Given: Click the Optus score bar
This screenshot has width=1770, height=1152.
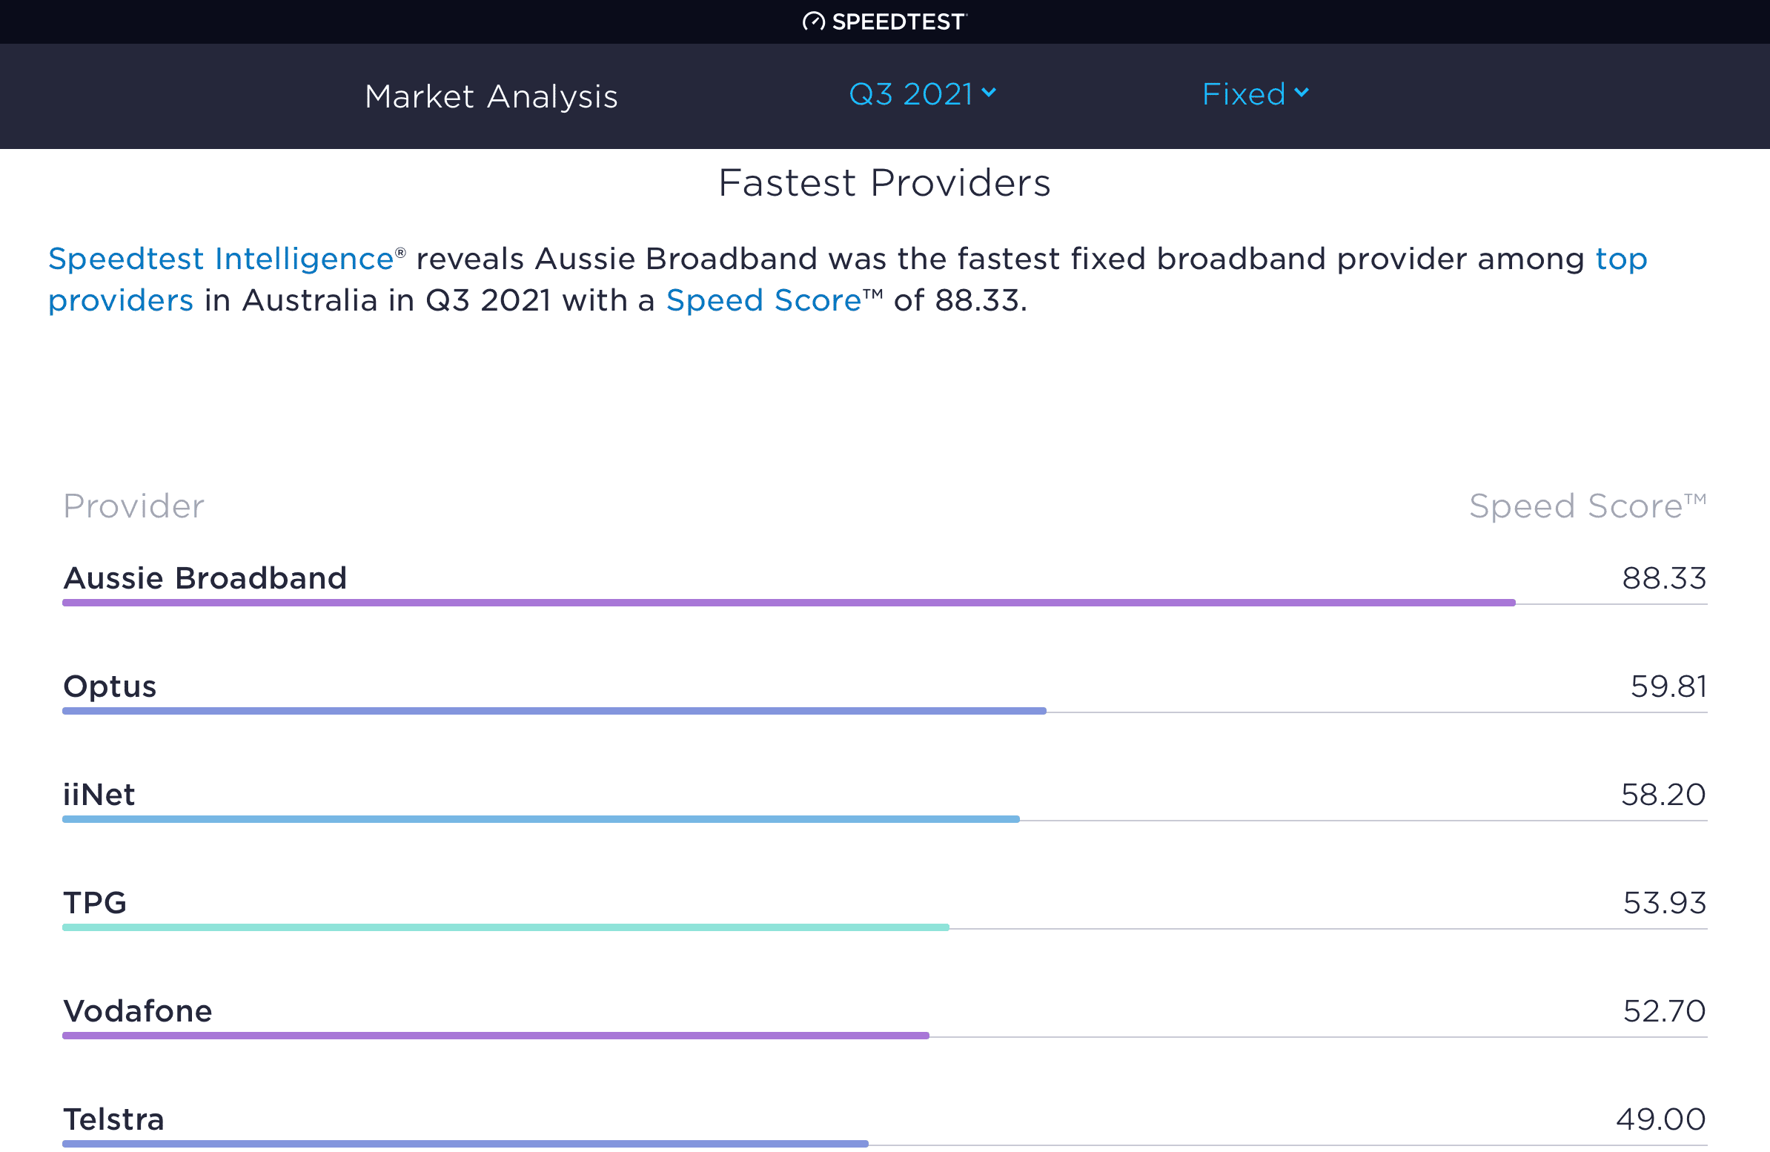Looking at the screenshot, I should (x=554, y=711).
